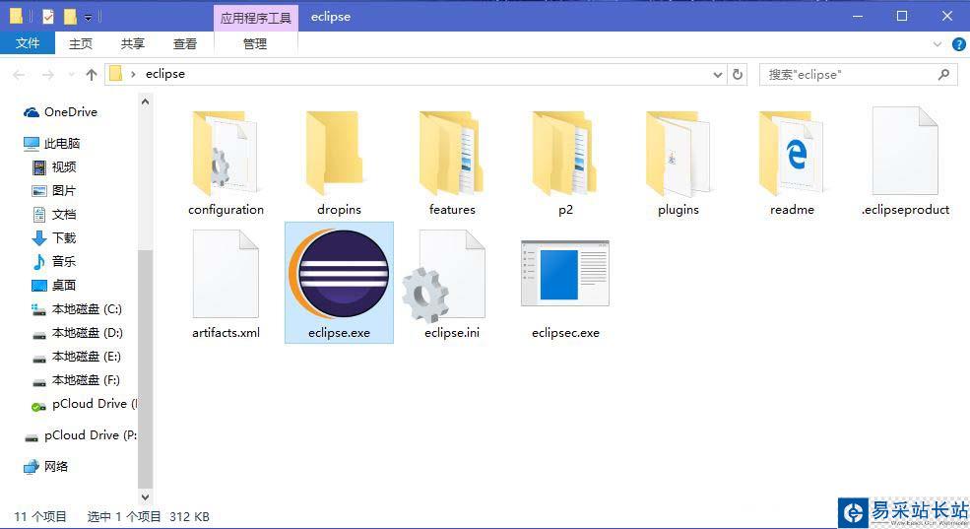Click the navigation pane scrollbar thumb
The width and height of the screenshot is (970, 529).
click(145, 368)
